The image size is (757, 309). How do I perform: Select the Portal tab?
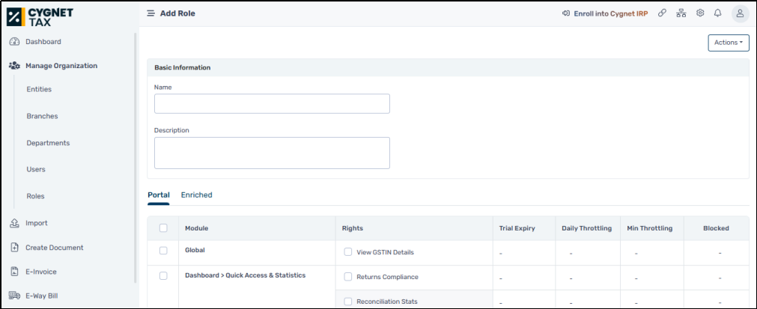coord(158,195)
